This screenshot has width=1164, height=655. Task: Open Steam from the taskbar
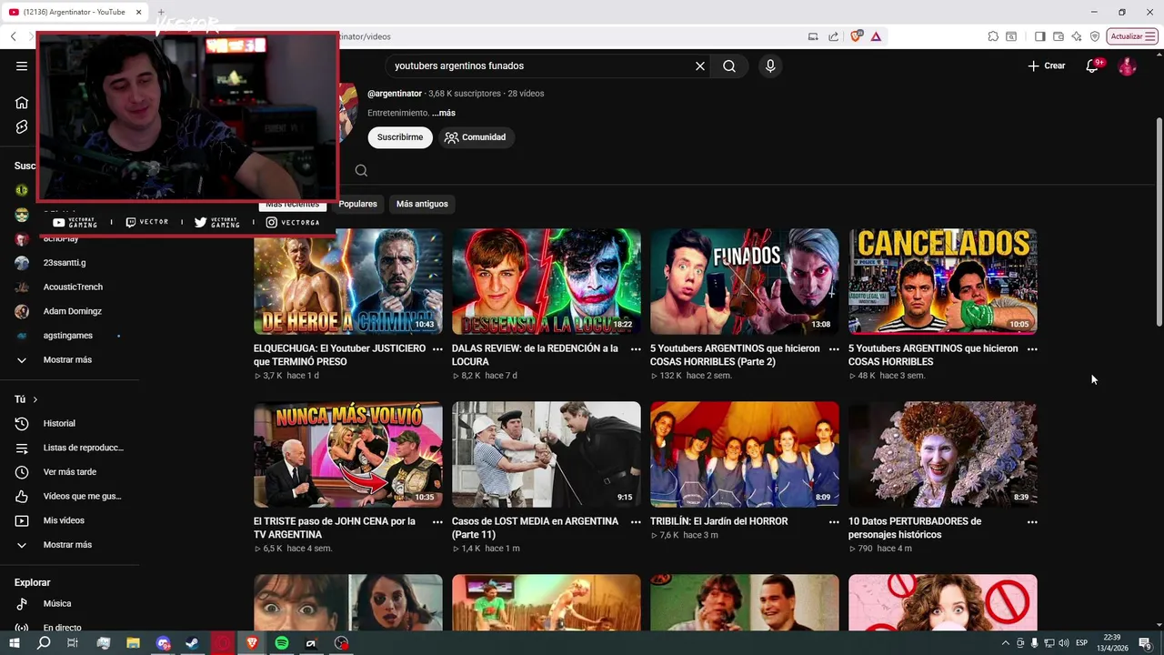(x=192, y=643)
